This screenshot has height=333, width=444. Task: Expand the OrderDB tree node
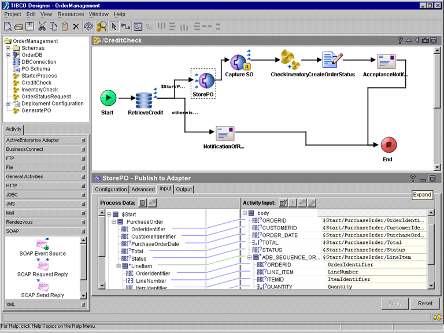[8, 55]
